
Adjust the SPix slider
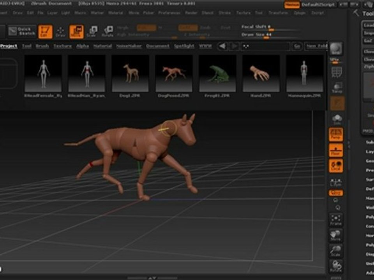coord(335,61)
